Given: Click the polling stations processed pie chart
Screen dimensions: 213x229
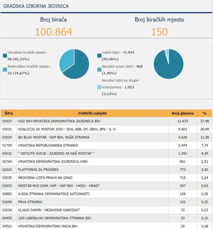Looking at the screenshot, I should tap(74, 64).
